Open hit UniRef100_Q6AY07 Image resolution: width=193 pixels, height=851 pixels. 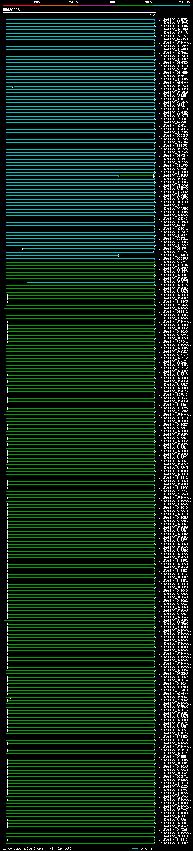[x=173, y=810]
